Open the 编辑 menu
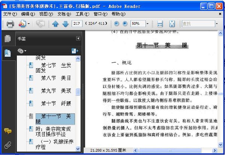Viewport: 225px width, 155px height. pos(28,14)
